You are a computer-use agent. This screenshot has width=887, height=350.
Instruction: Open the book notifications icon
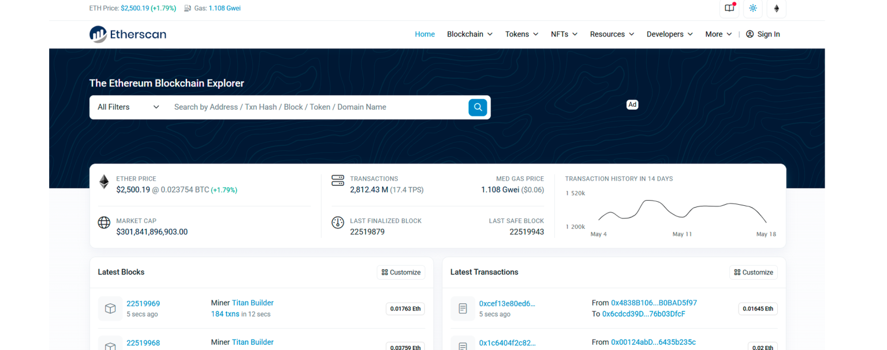729,8
